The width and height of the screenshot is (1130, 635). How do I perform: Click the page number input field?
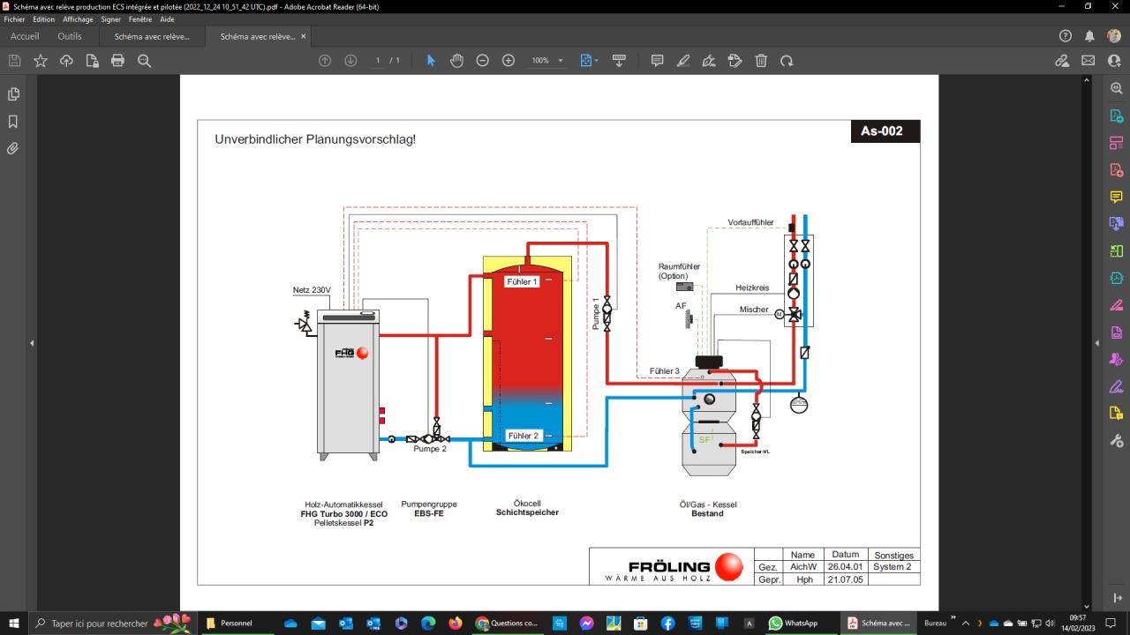point(378,61)
